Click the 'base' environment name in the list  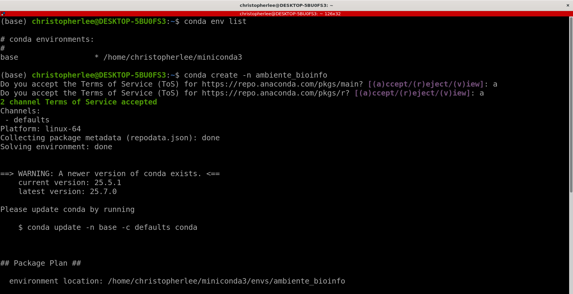pyautogui.click(x=9, y=57)
